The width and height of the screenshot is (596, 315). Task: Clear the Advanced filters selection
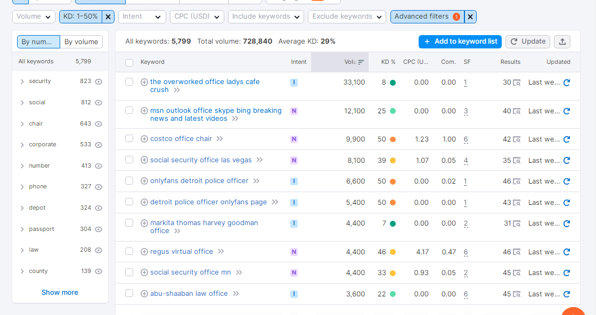click(470, 16)
